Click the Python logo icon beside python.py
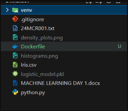 tap(15, 92)
